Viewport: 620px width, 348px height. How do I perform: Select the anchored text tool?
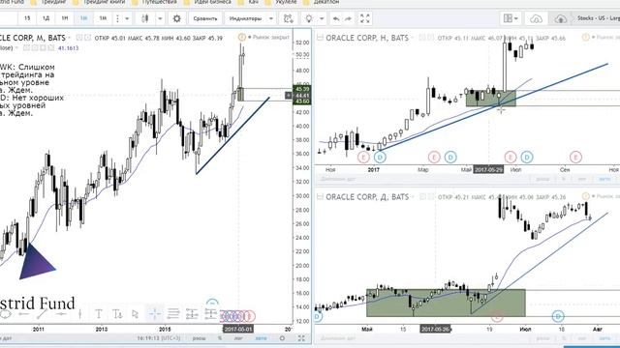coord(117,314)
